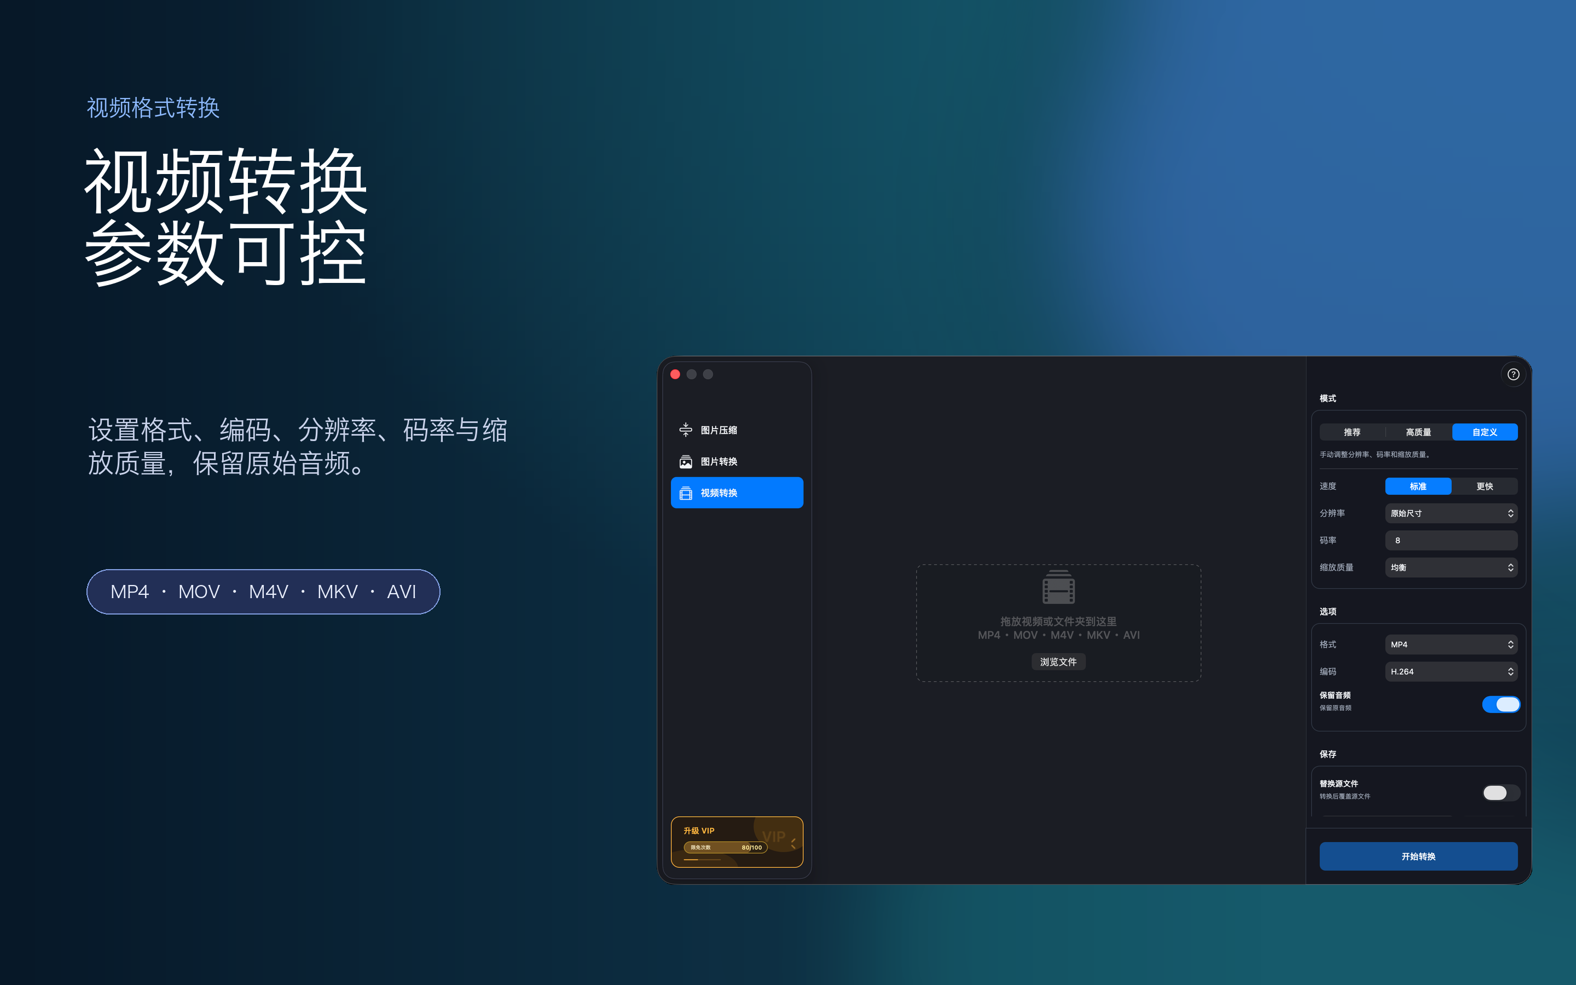
Task: Open the 格式 MP4 dropdown
Action: tap(1451, 644)
